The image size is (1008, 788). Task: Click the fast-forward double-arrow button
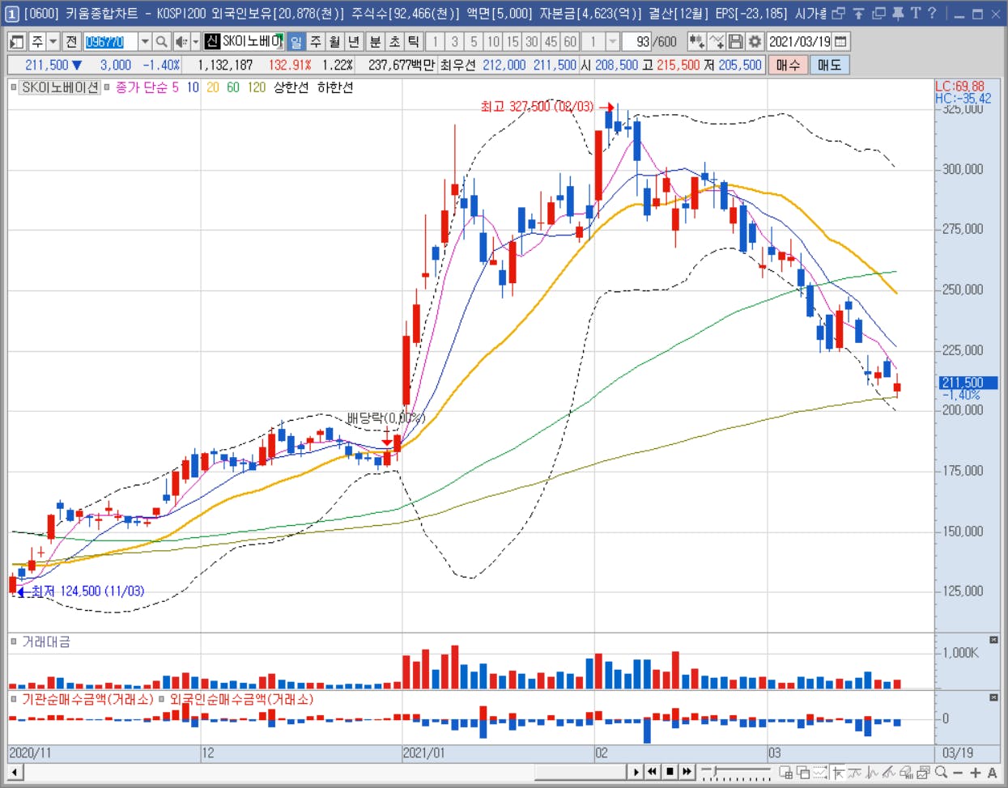click(x=687, y=772)
